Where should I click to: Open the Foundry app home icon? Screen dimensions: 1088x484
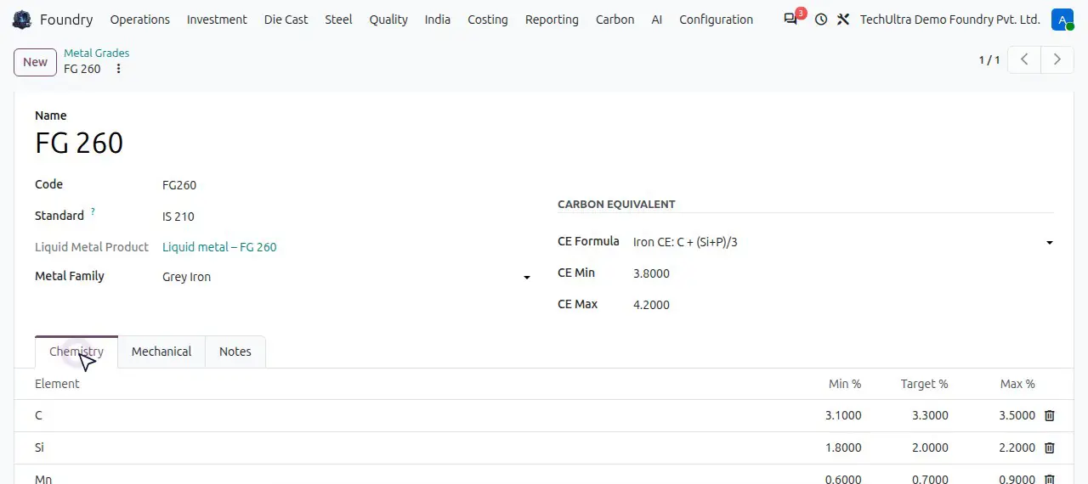click(22, 20)
